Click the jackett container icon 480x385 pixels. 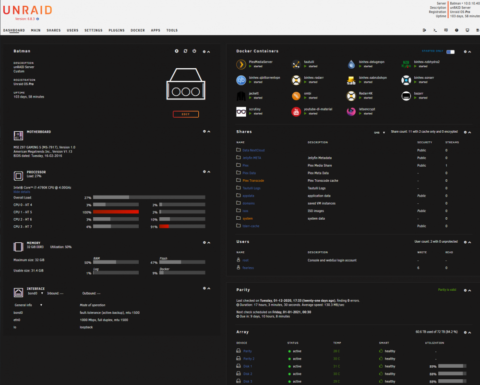click(241, 96)
